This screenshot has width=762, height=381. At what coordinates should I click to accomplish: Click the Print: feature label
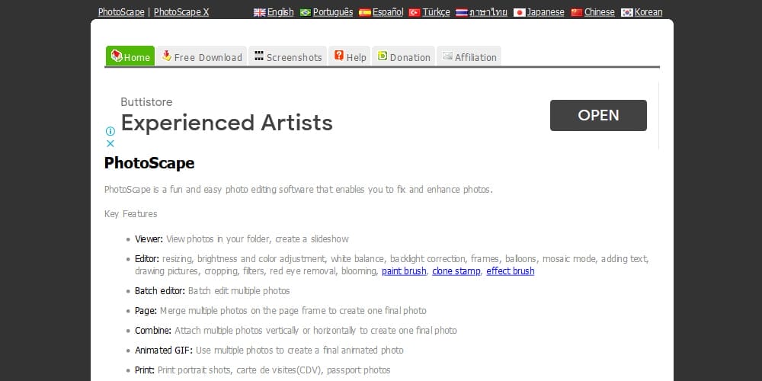[x=145, y=370]
